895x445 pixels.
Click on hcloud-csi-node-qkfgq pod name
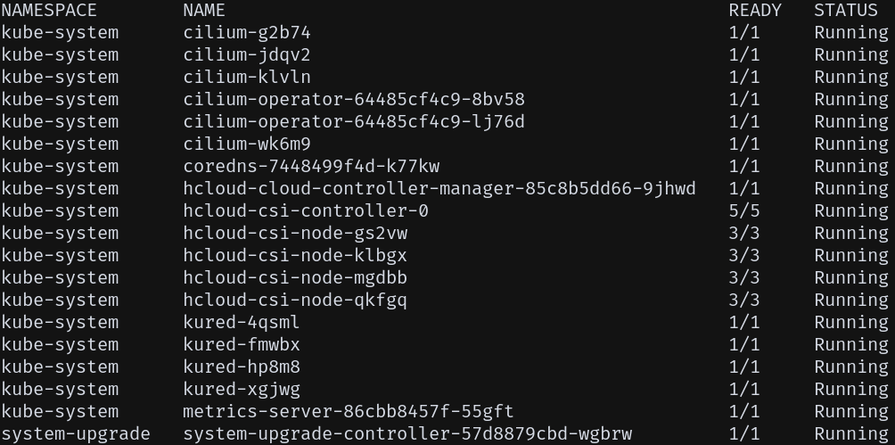click(x=295, y=301)
